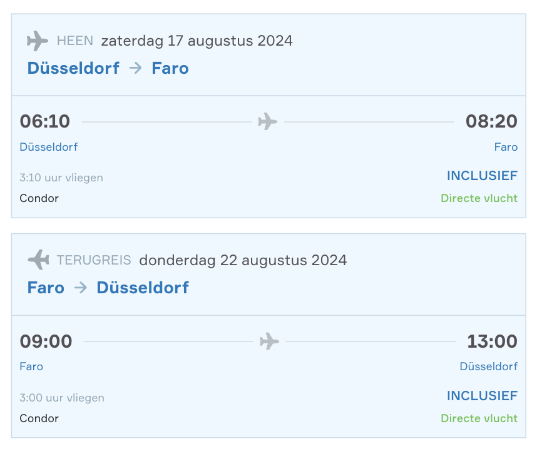This screenshot has height=454, width=537.
Task: Click the outbound HEEN airplane icon
Action: [38, 41]
